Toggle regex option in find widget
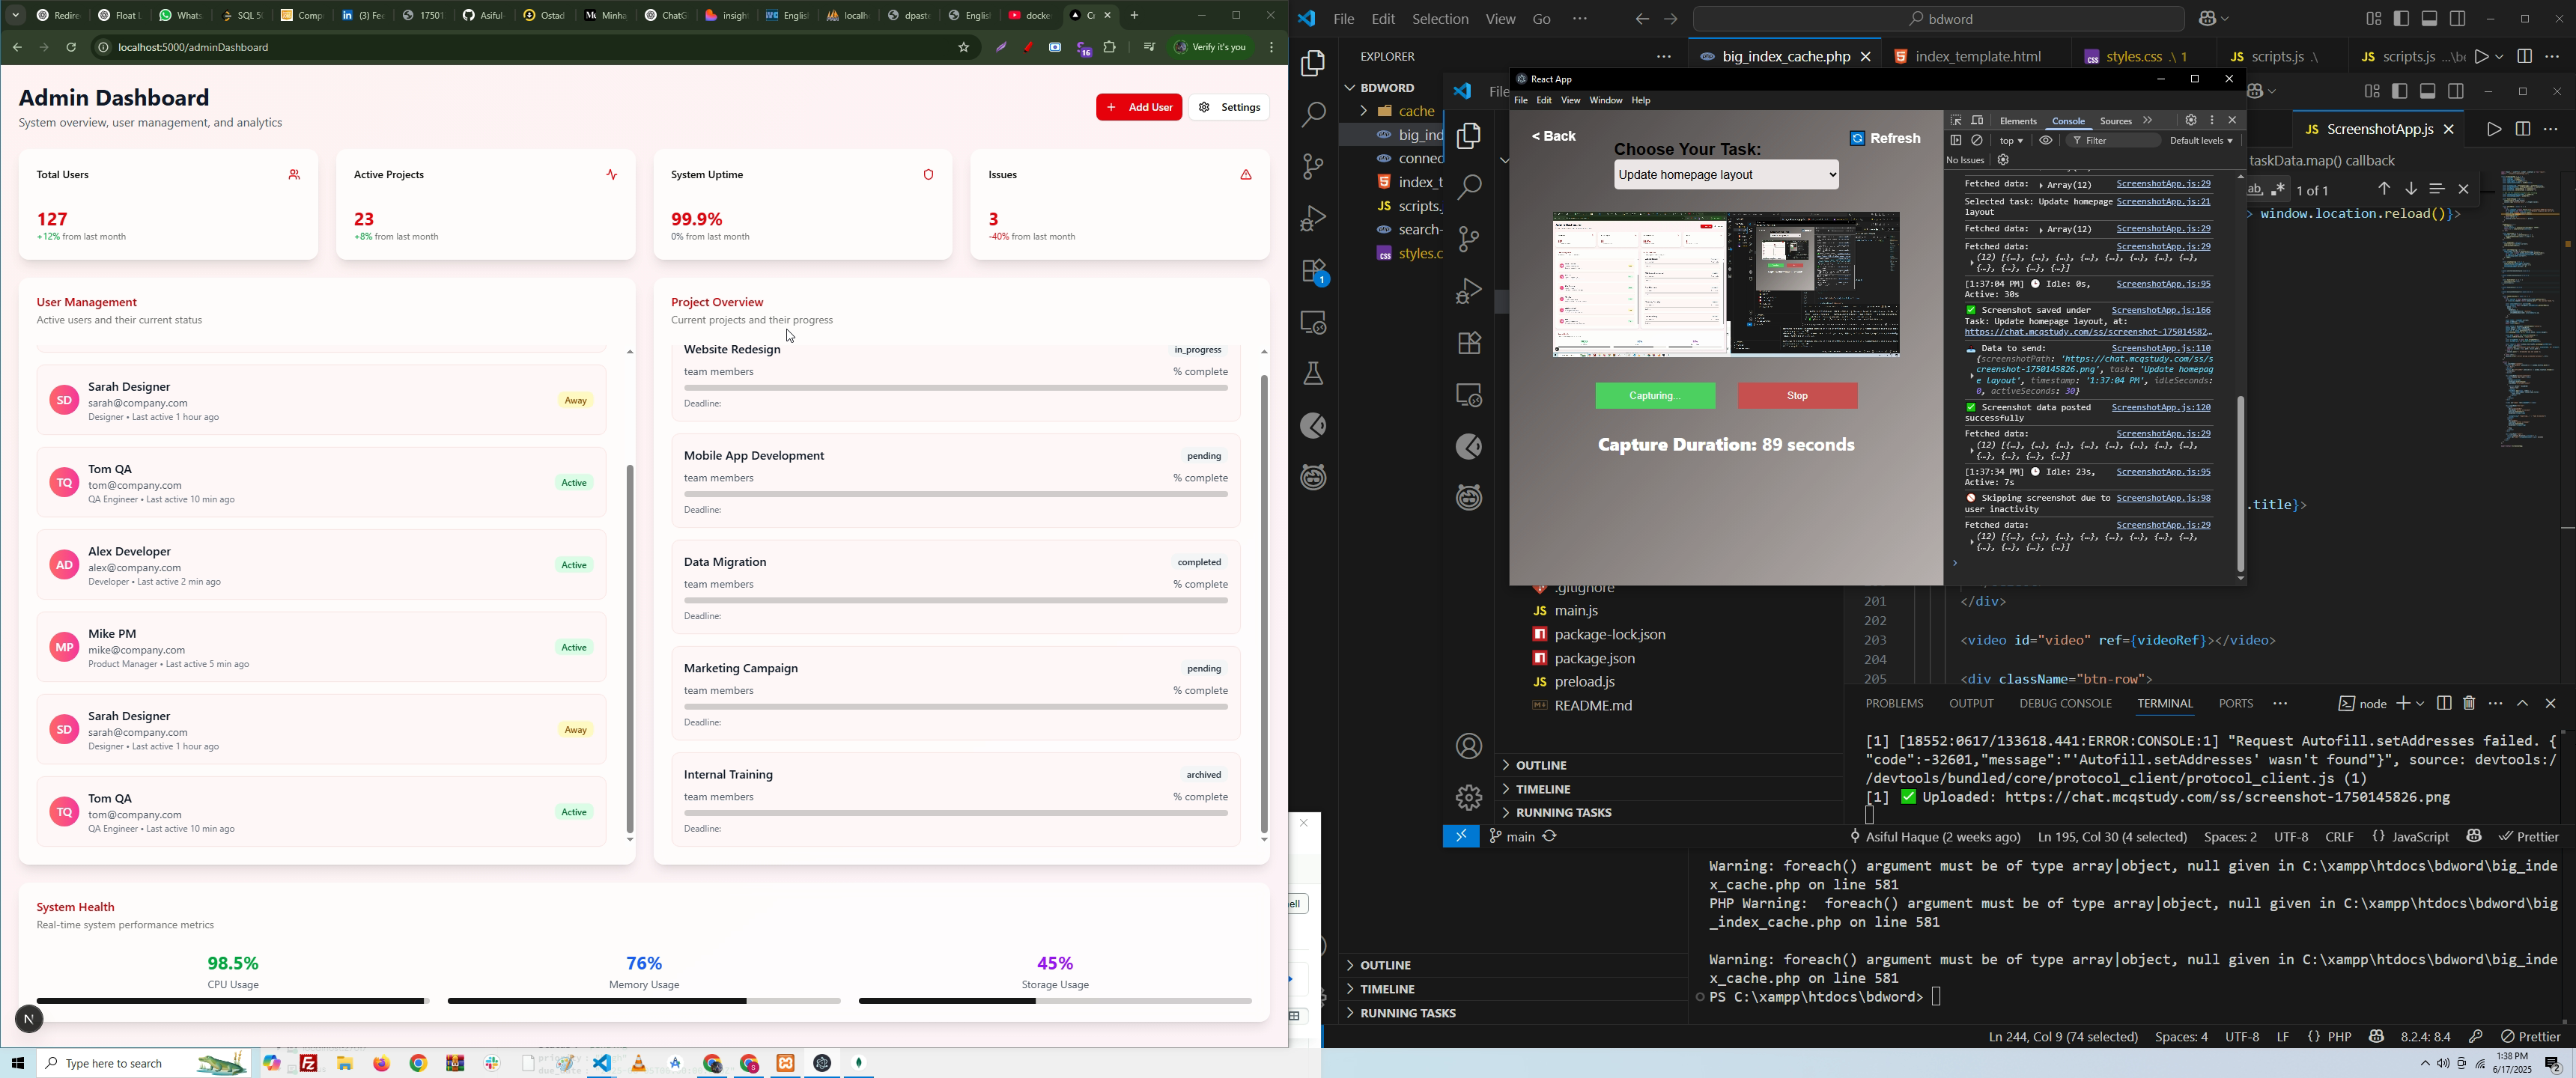 (2279, 189)
